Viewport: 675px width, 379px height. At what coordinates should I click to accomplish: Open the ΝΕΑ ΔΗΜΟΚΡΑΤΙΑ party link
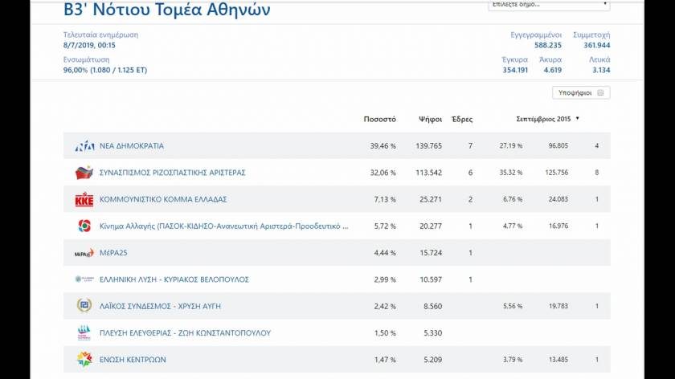[x=132, y=146]
